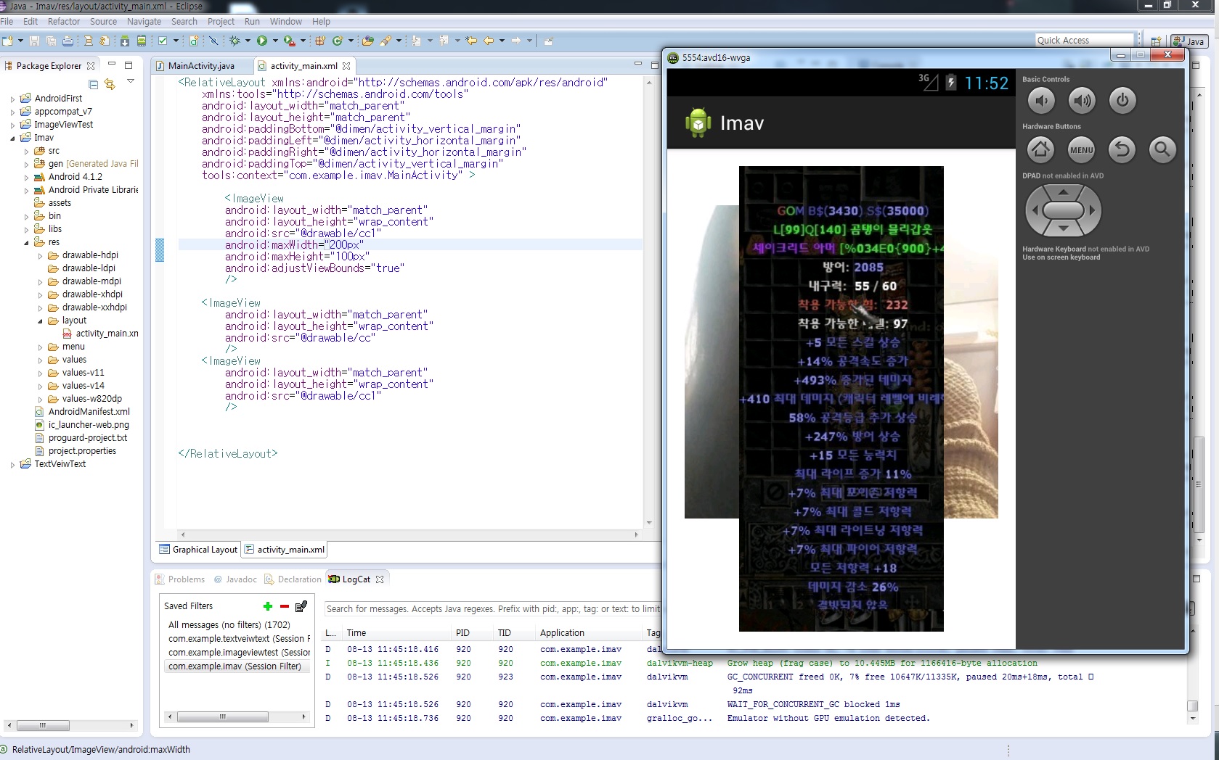Switch to the Javadoc tab

tap(235, 579)
